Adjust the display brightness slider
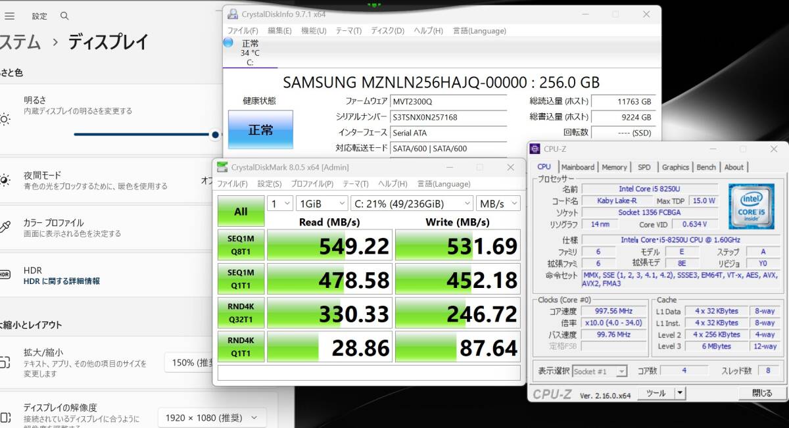 tap(214, 135)
